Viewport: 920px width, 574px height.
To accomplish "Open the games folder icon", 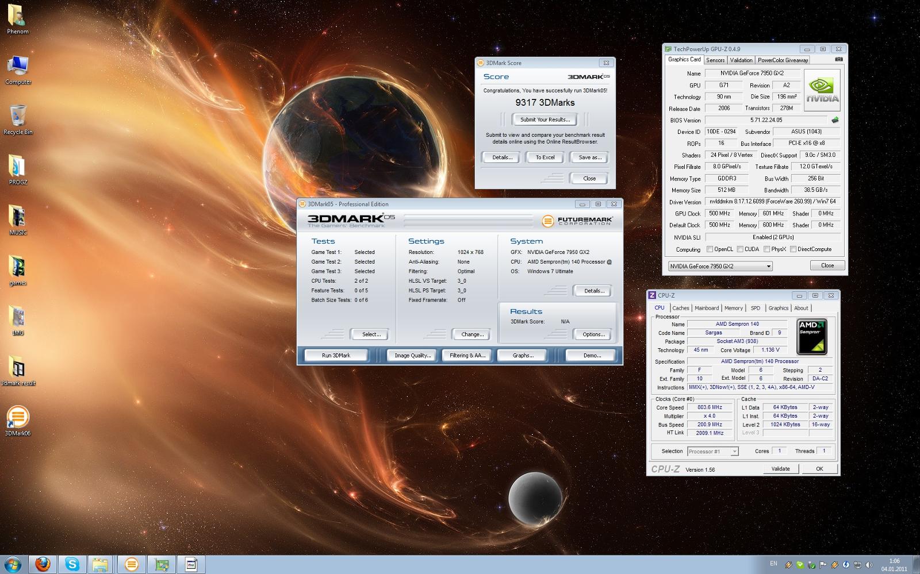I will point(18,270).
